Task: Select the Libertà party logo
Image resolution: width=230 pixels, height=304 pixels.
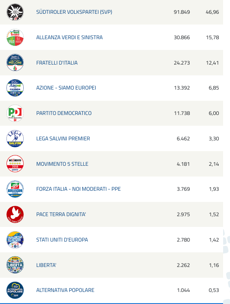Action: pos(15,265)
